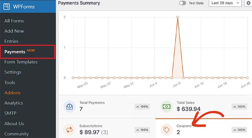Click the Total Sales cash icon
The image size is (252, 138).
[166, 107]
